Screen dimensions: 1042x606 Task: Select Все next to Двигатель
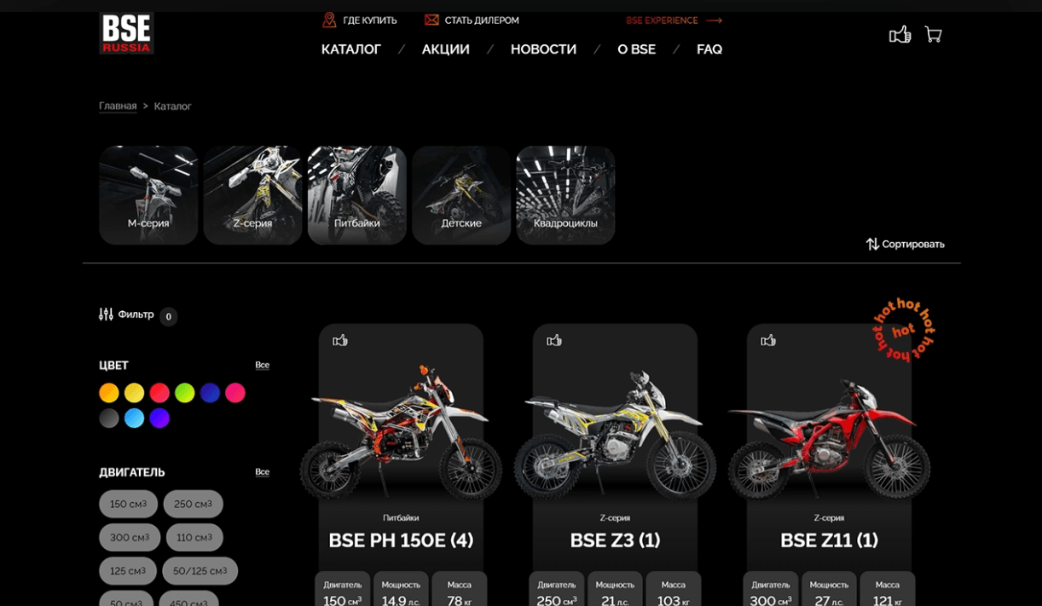tap(263, 471)
